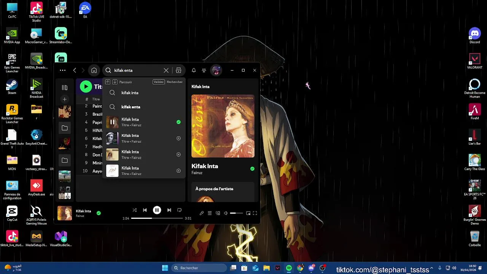Image resolution: width=487 pixels, height=274 pixels.
Task: Show the friends activity panel
Action: (204, 70)
